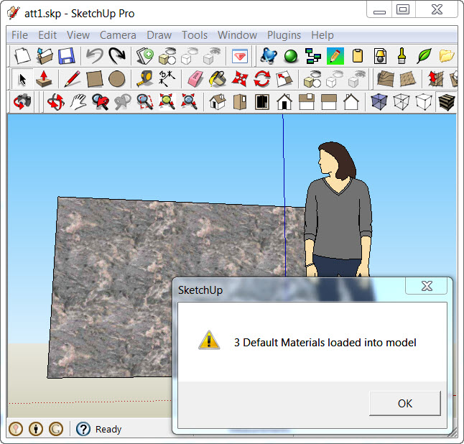This screenshot has height=444, width=464.
Task: Activate the Tape Measure tool
Action: click(x=144, y=79)
